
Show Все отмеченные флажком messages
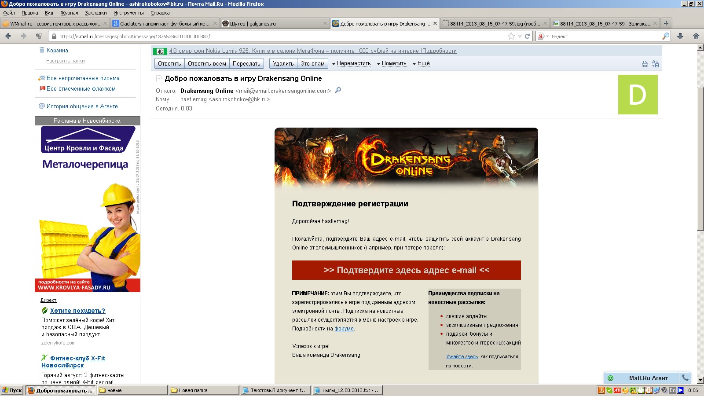pos(81,88)
